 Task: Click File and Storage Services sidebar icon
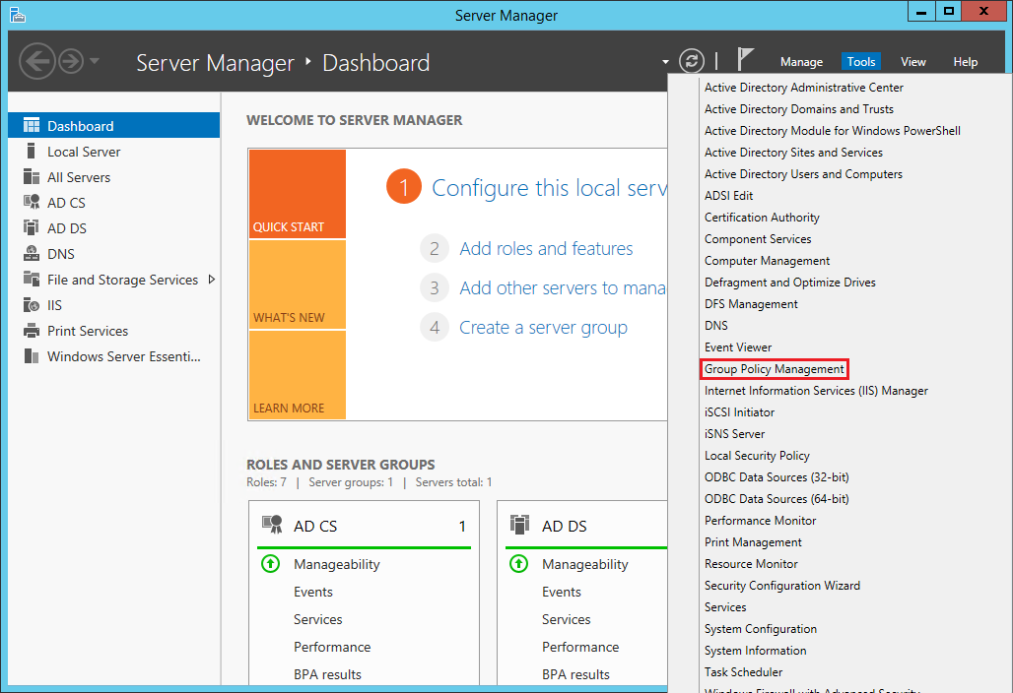[31, 279]
